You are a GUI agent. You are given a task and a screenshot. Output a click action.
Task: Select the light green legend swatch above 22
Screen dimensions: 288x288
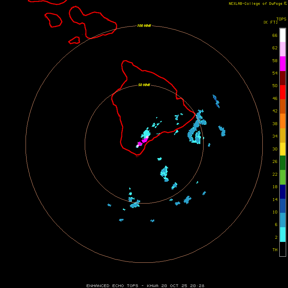(x=283, y=177)
